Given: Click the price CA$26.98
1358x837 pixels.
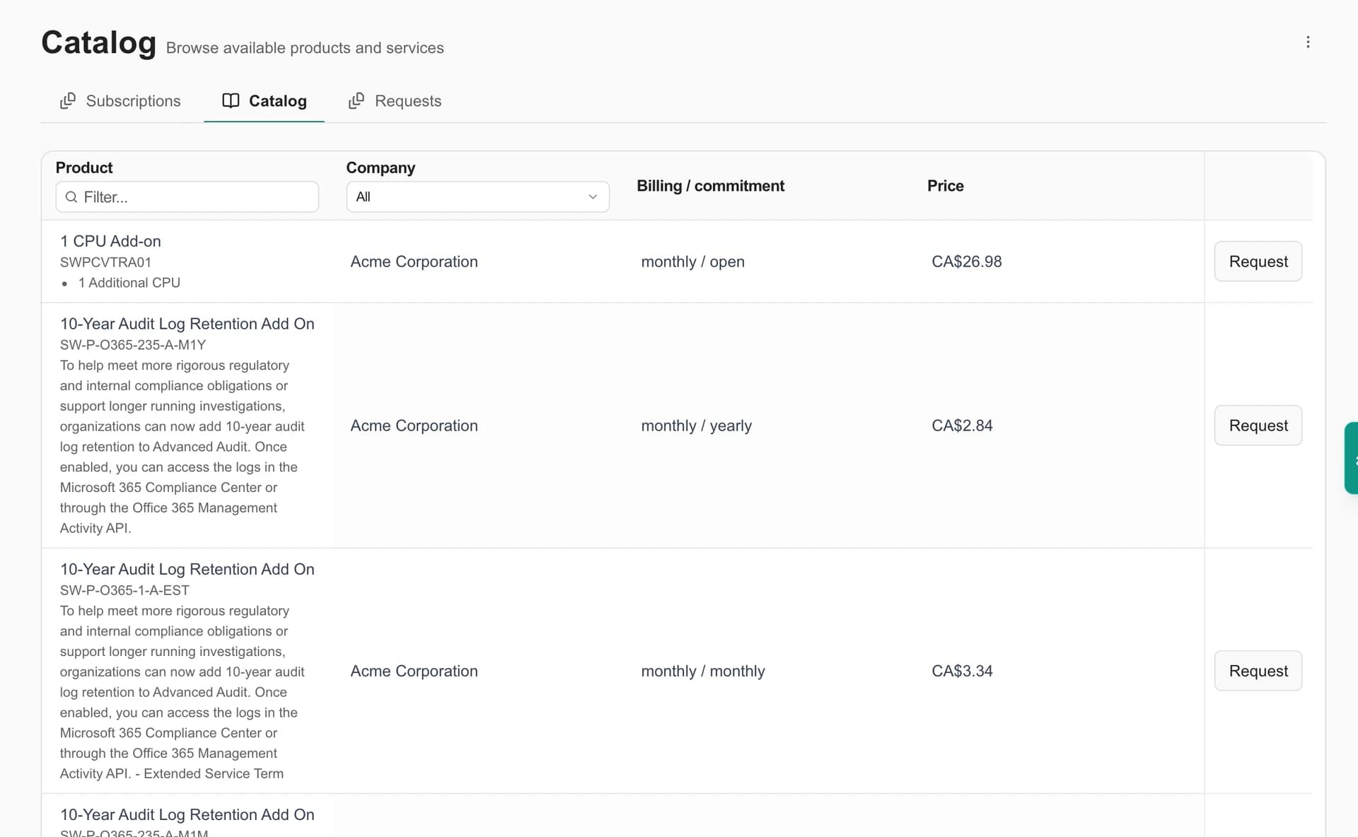Looking at the screenshot, I should (x=966, y=262).
